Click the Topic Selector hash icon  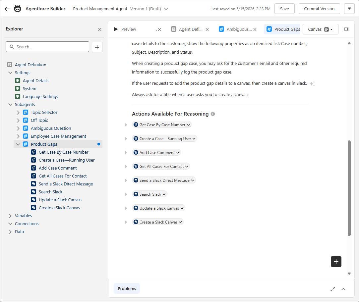(26, 112)
